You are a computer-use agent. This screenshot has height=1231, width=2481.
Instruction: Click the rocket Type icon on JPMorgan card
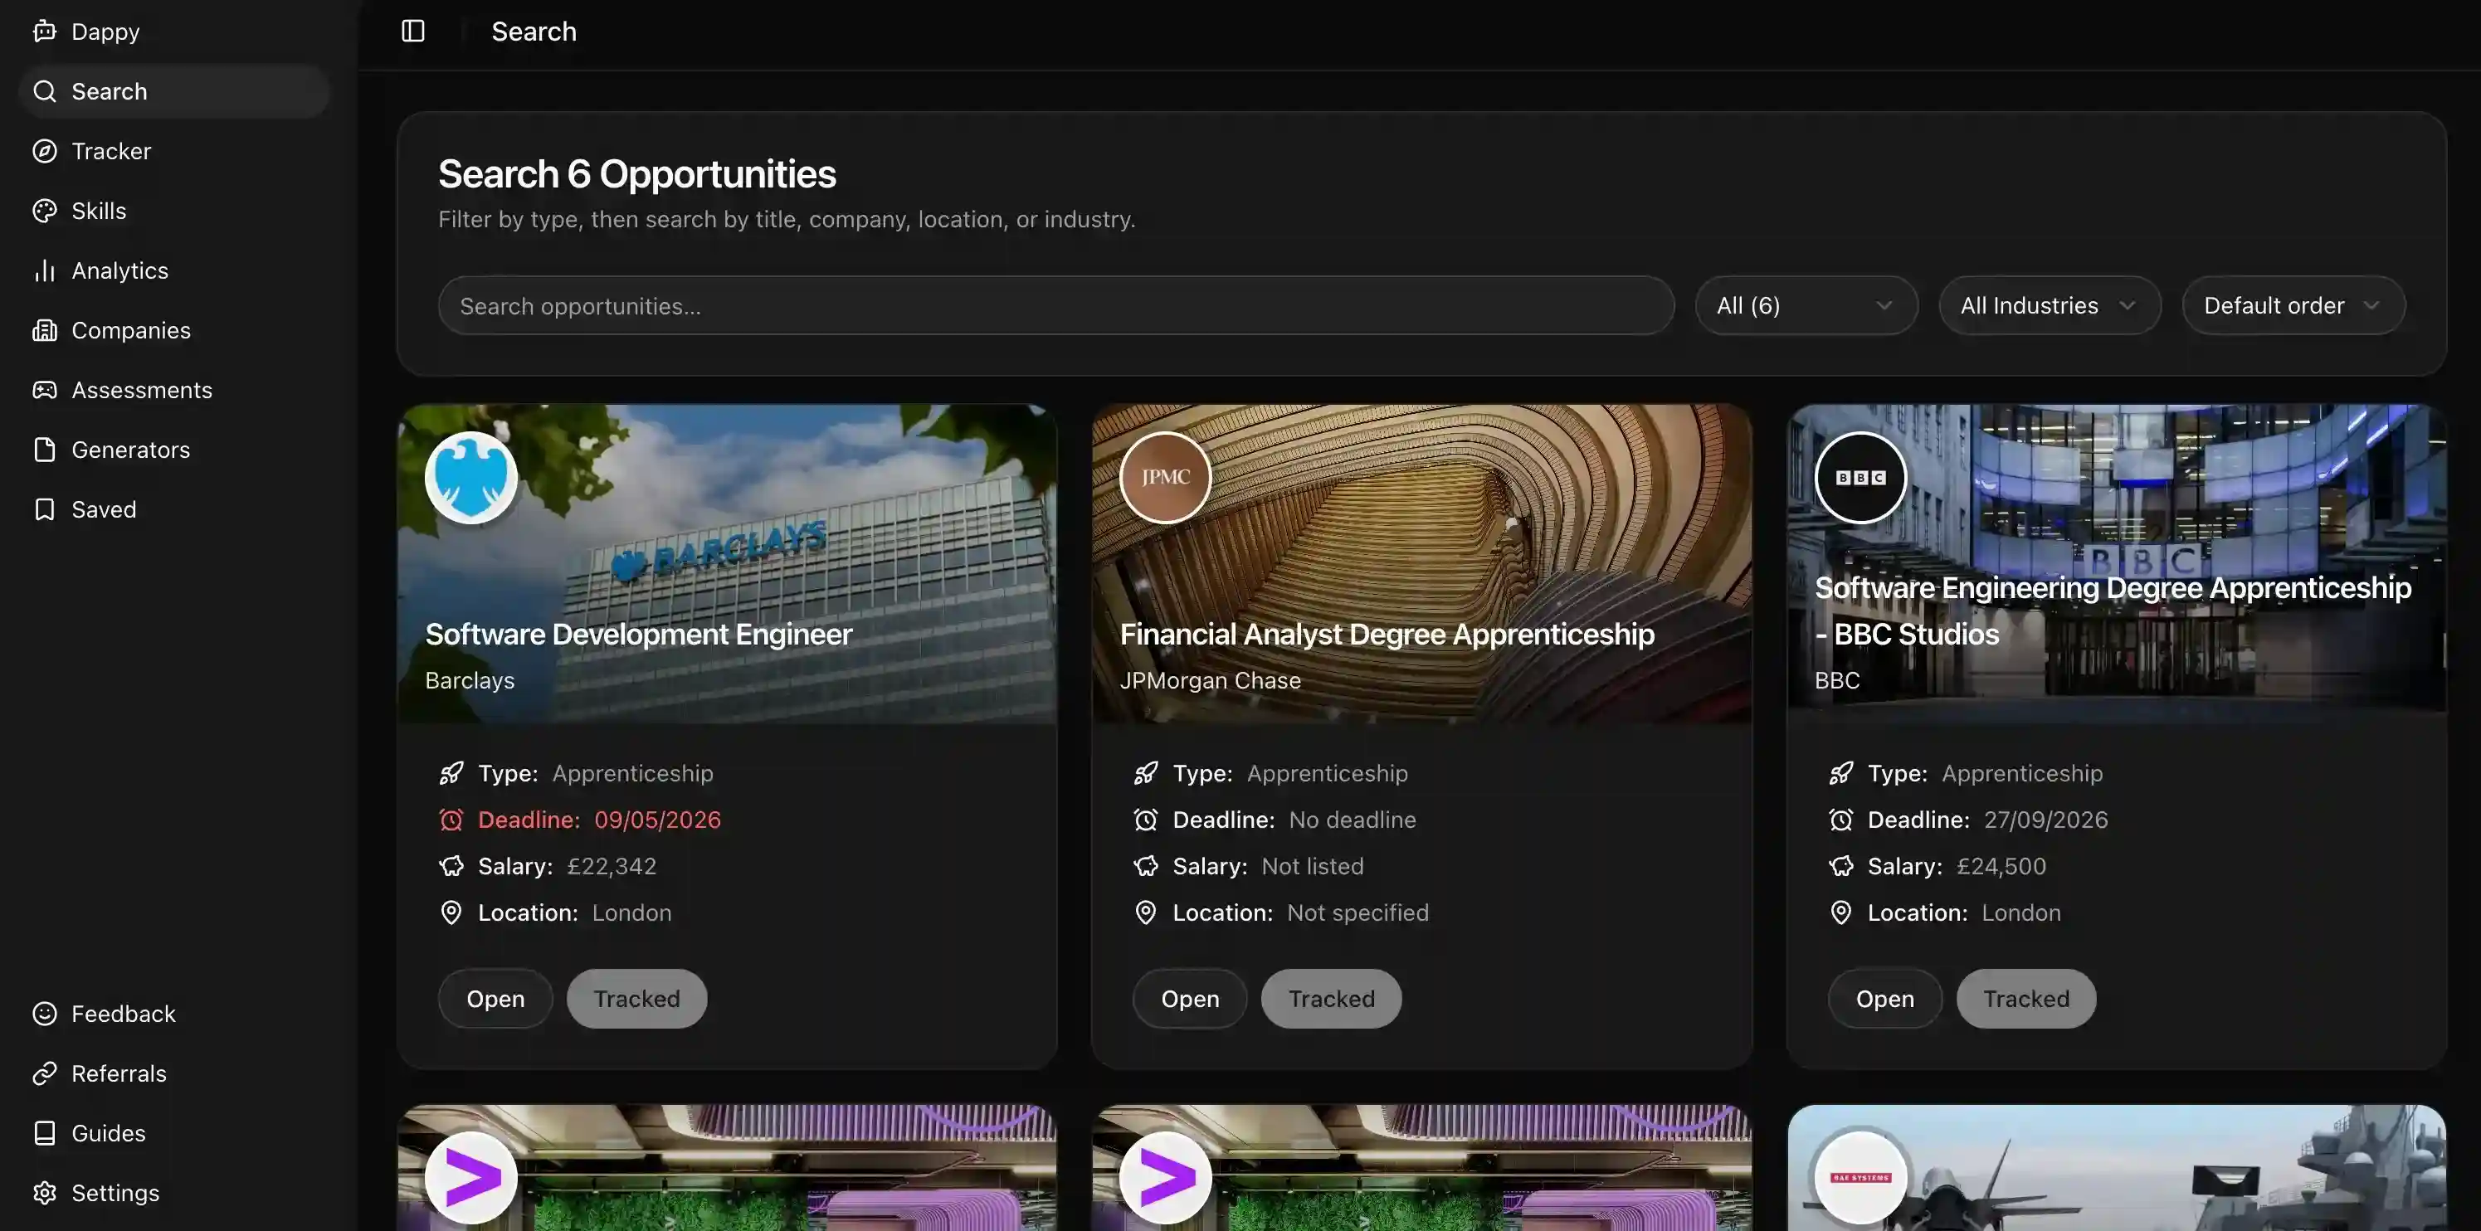1145,773
